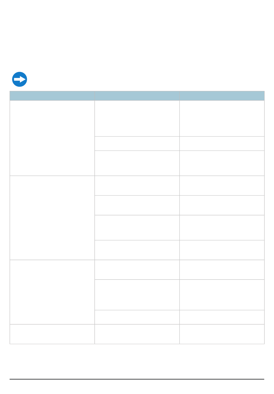This screenshot has width=274, height=394.
Task: Click the blue circular right-arrow icon
Action: [x=20, y=79]
